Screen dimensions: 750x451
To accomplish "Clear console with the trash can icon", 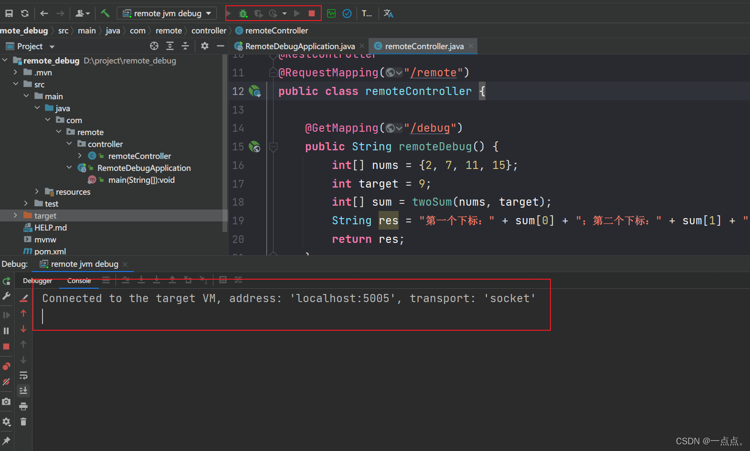I will 23,421.
